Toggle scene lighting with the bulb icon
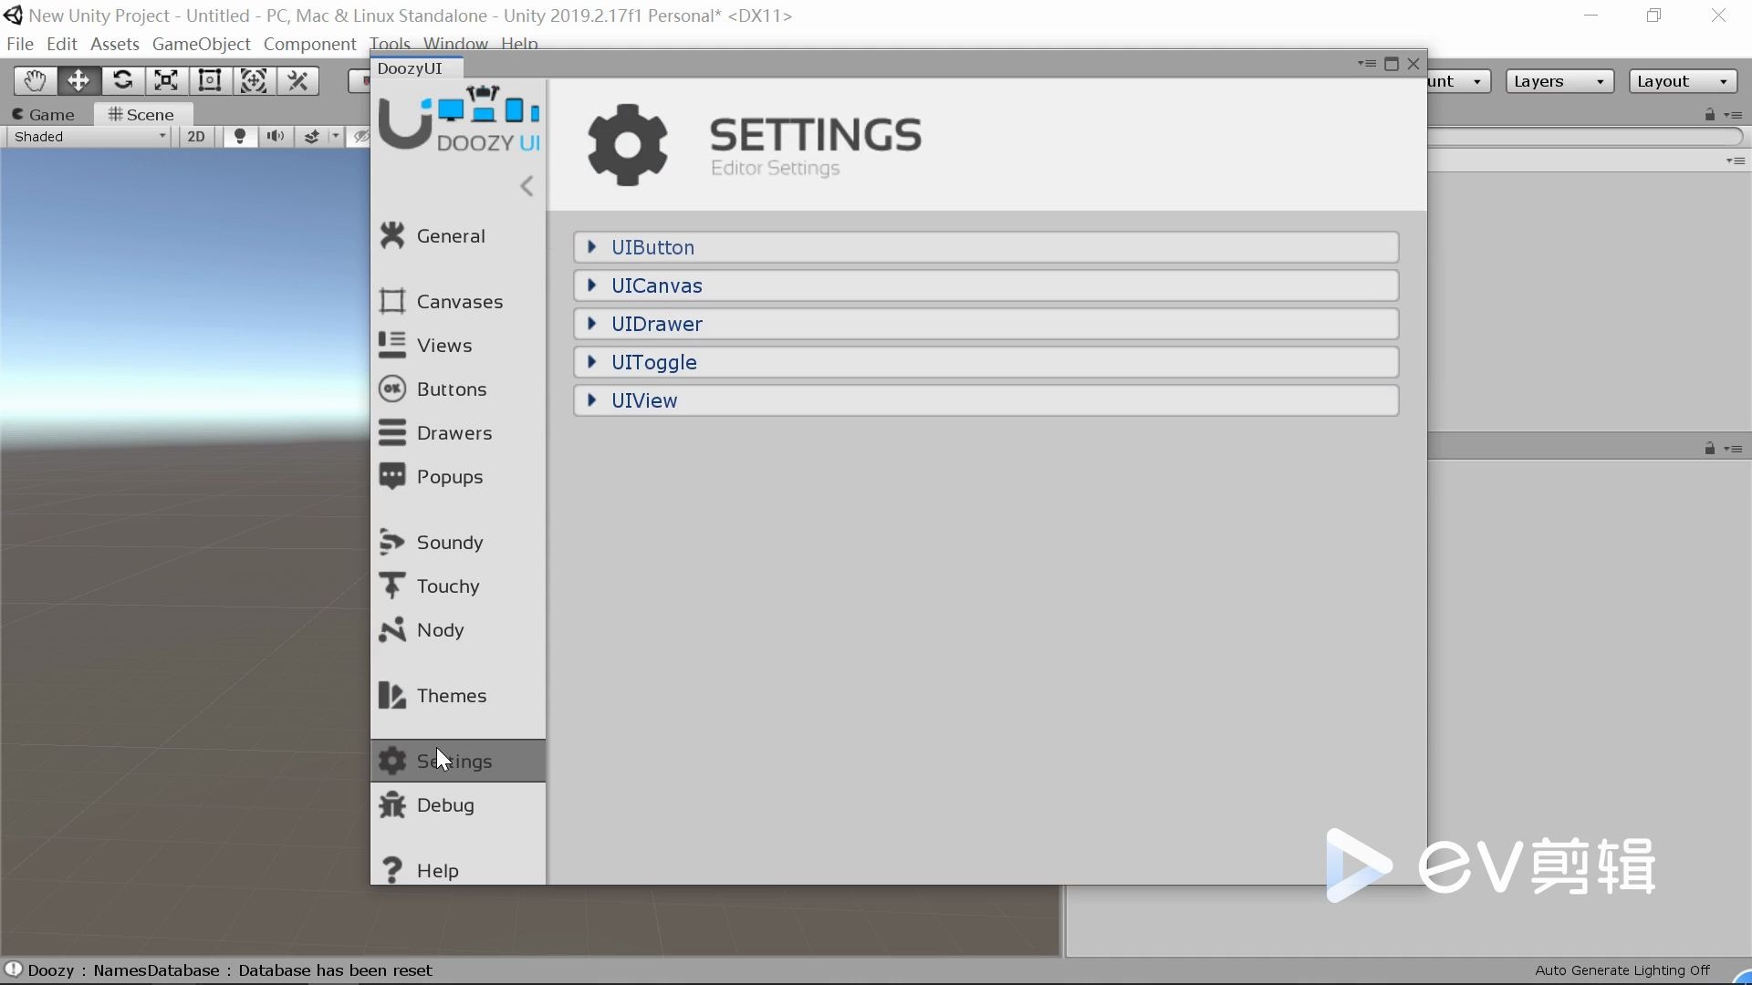The height and width of the screenshot is (985, 1752). click(x=240, y=137)
